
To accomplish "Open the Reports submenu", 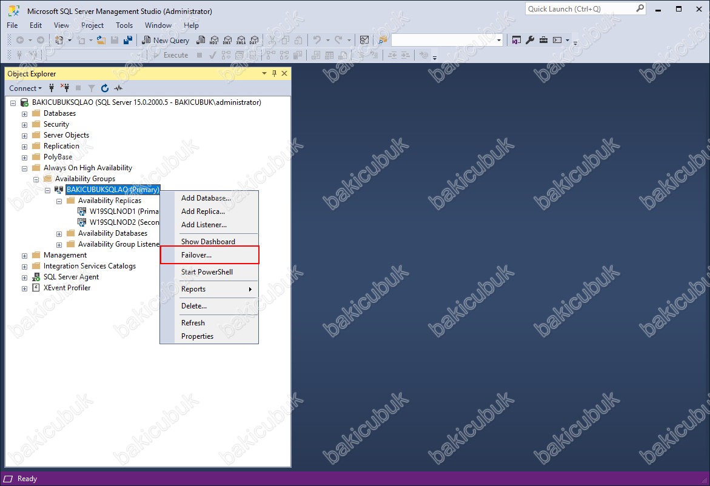I will point(209,288).
